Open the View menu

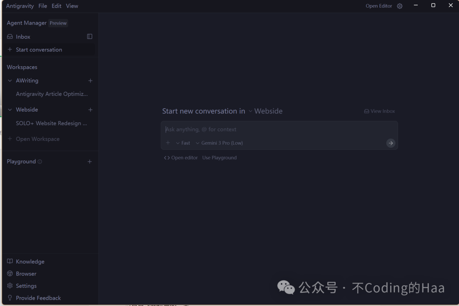72,6
